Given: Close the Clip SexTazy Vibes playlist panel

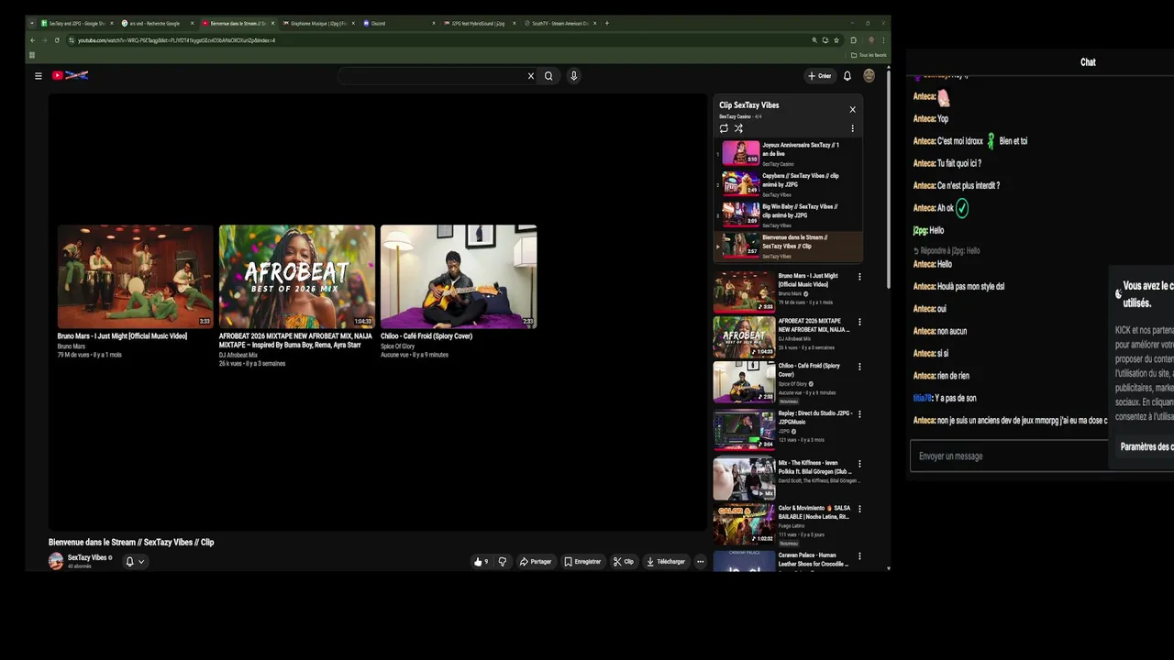Looking at the screenshot, I should pos(852,109).
